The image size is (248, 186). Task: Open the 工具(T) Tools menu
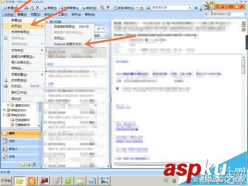coord(62,14)
